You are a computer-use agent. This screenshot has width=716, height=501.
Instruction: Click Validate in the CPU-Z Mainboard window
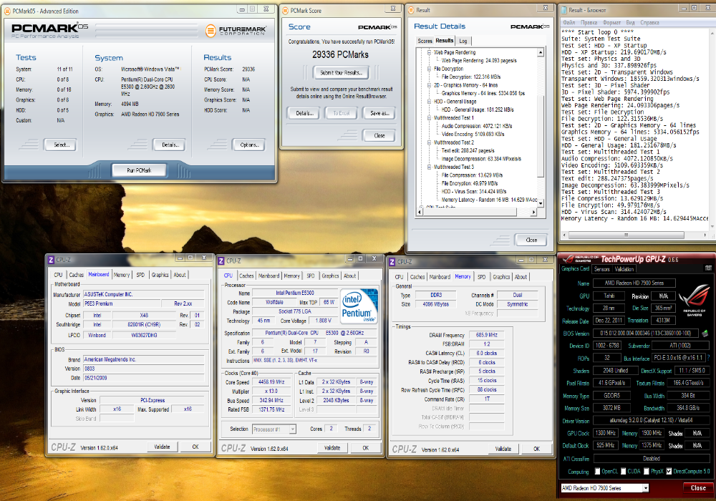pyautogui.click(x=162, y=447)
